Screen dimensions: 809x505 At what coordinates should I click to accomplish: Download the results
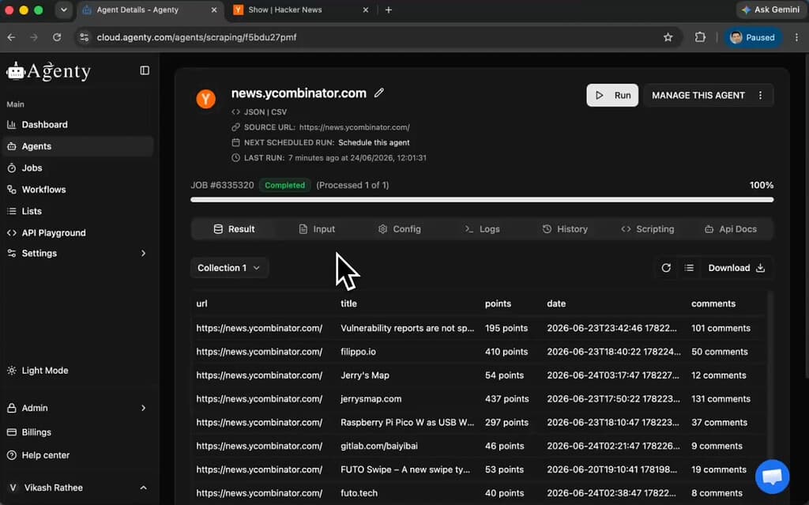click(736, 268)
